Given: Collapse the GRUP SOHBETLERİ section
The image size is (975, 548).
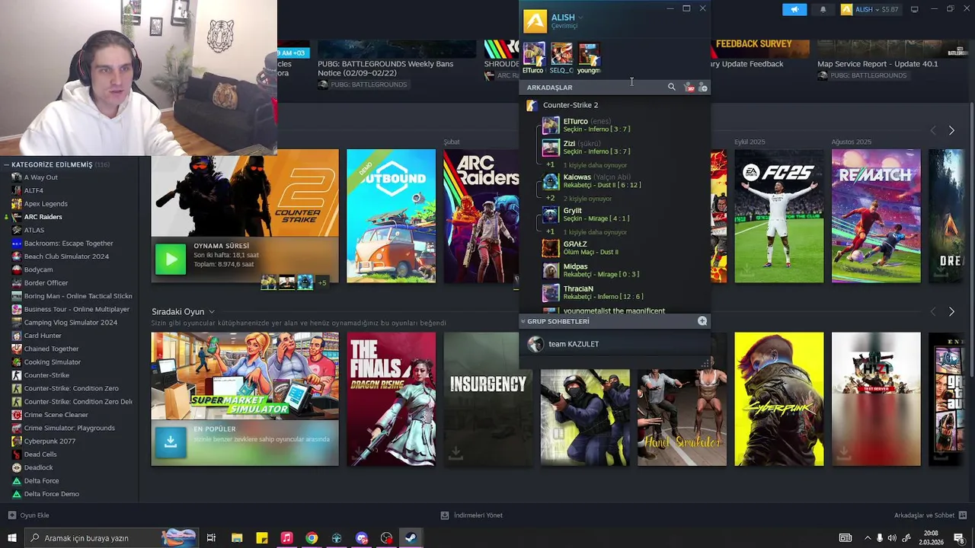Looking at the screenshot, I should [523, 321].
